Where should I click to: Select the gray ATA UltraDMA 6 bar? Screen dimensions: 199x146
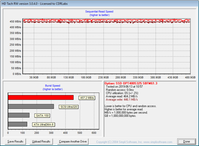click(18, 124)
